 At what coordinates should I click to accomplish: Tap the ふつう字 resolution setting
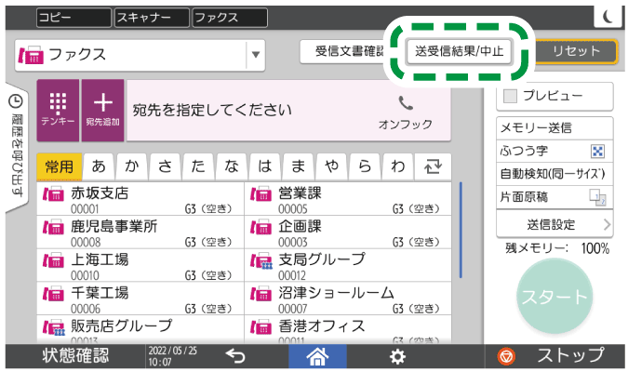click(555, 151)
